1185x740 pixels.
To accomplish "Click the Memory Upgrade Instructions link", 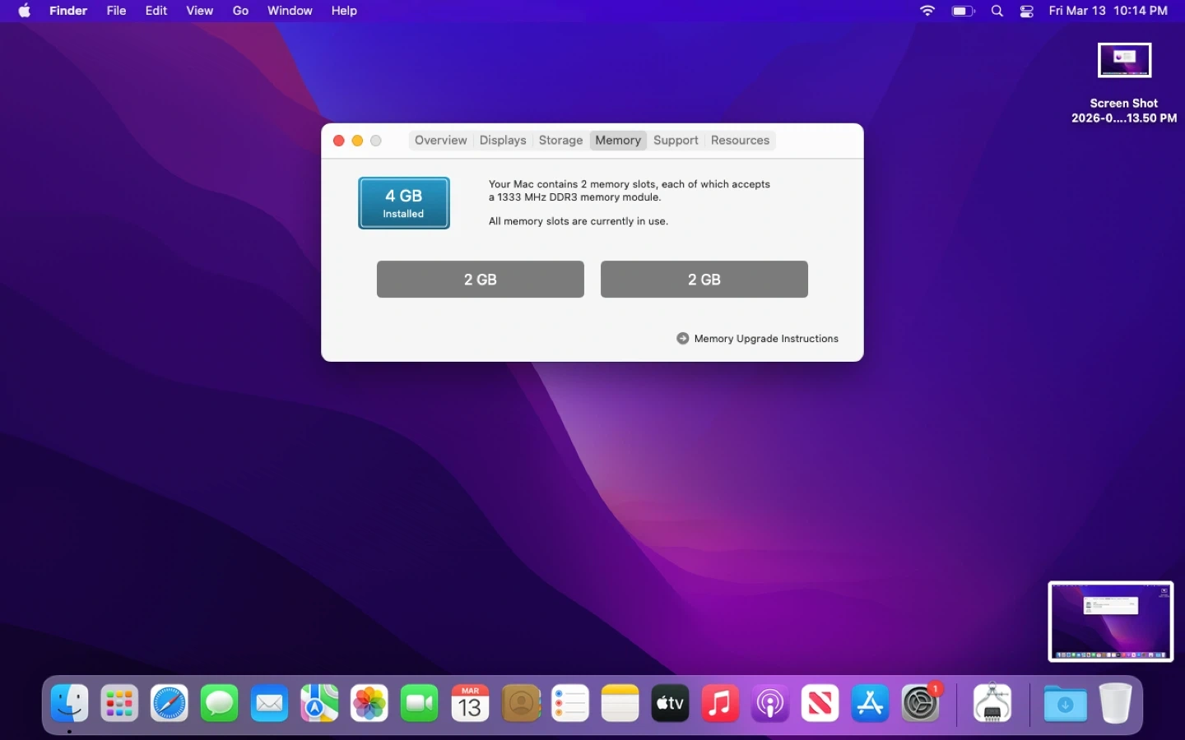I will point(765,339).
